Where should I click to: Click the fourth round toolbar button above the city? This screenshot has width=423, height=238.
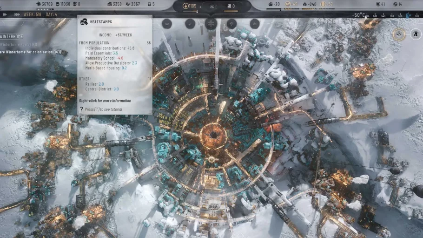232,24
